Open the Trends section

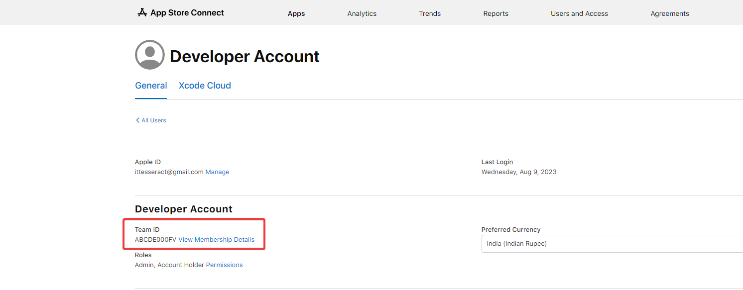(x=429, y=14)
